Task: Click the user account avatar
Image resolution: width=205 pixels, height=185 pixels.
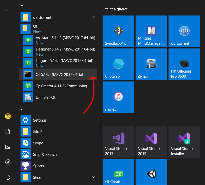Action: [8, 116]
